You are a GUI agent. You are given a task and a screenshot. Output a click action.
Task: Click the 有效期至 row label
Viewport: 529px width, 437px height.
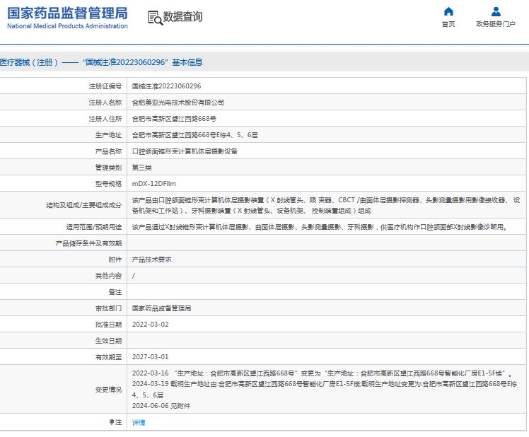click(x=108, y=356)
